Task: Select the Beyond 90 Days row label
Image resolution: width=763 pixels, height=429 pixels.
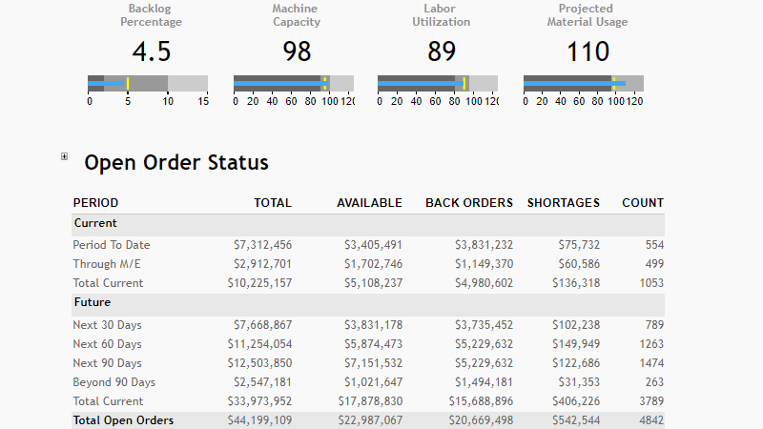Action: click(x=113, y=382)
